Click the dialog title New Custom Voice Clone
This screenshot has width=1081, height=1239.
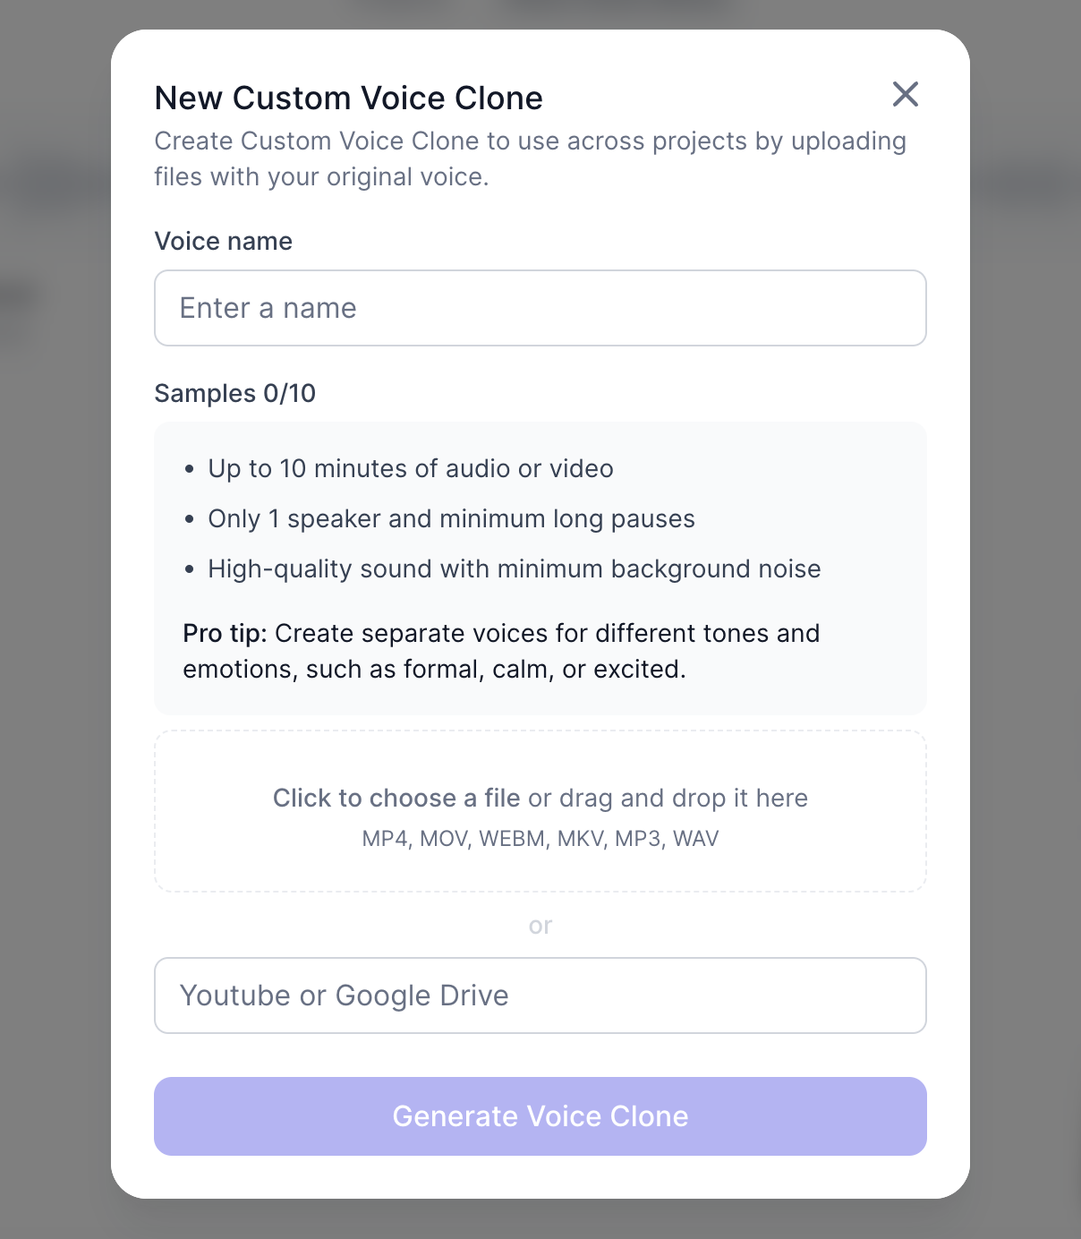point(349,97)
